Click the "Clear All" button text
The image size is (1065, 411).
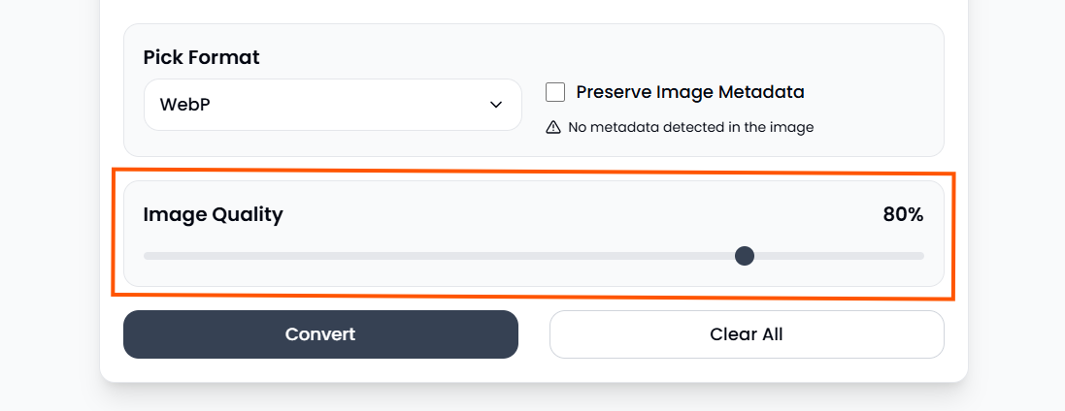(x=747, y=334)
